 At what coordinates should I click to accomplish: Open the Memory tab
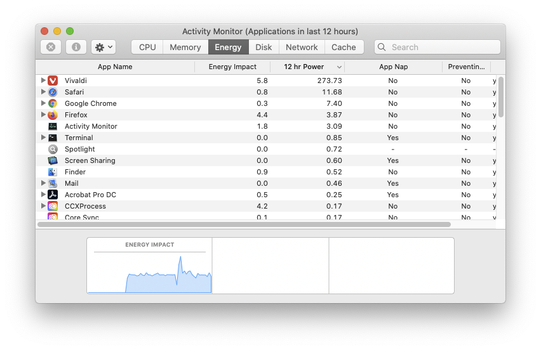185,47
